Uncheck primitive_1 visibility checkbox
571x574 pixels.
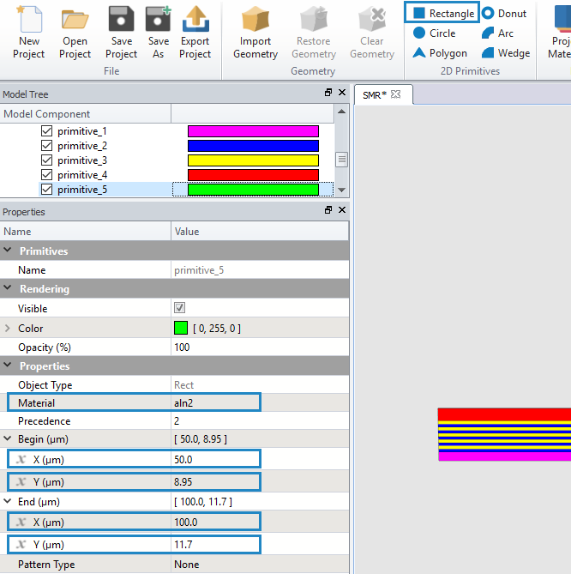[46, 131]
